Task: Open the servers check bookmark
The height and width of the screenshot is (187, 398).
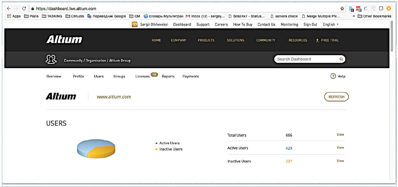Action: pos(284,16)
